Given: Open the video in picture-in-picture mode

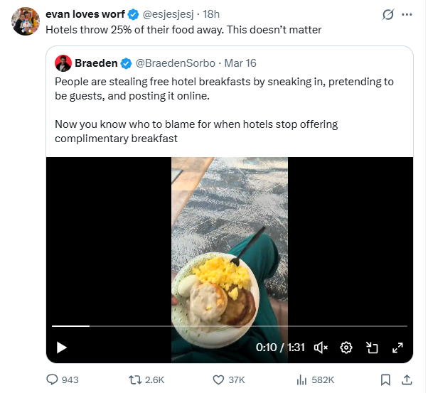Looking at the screenshot, I should click(x=372, y=348).
